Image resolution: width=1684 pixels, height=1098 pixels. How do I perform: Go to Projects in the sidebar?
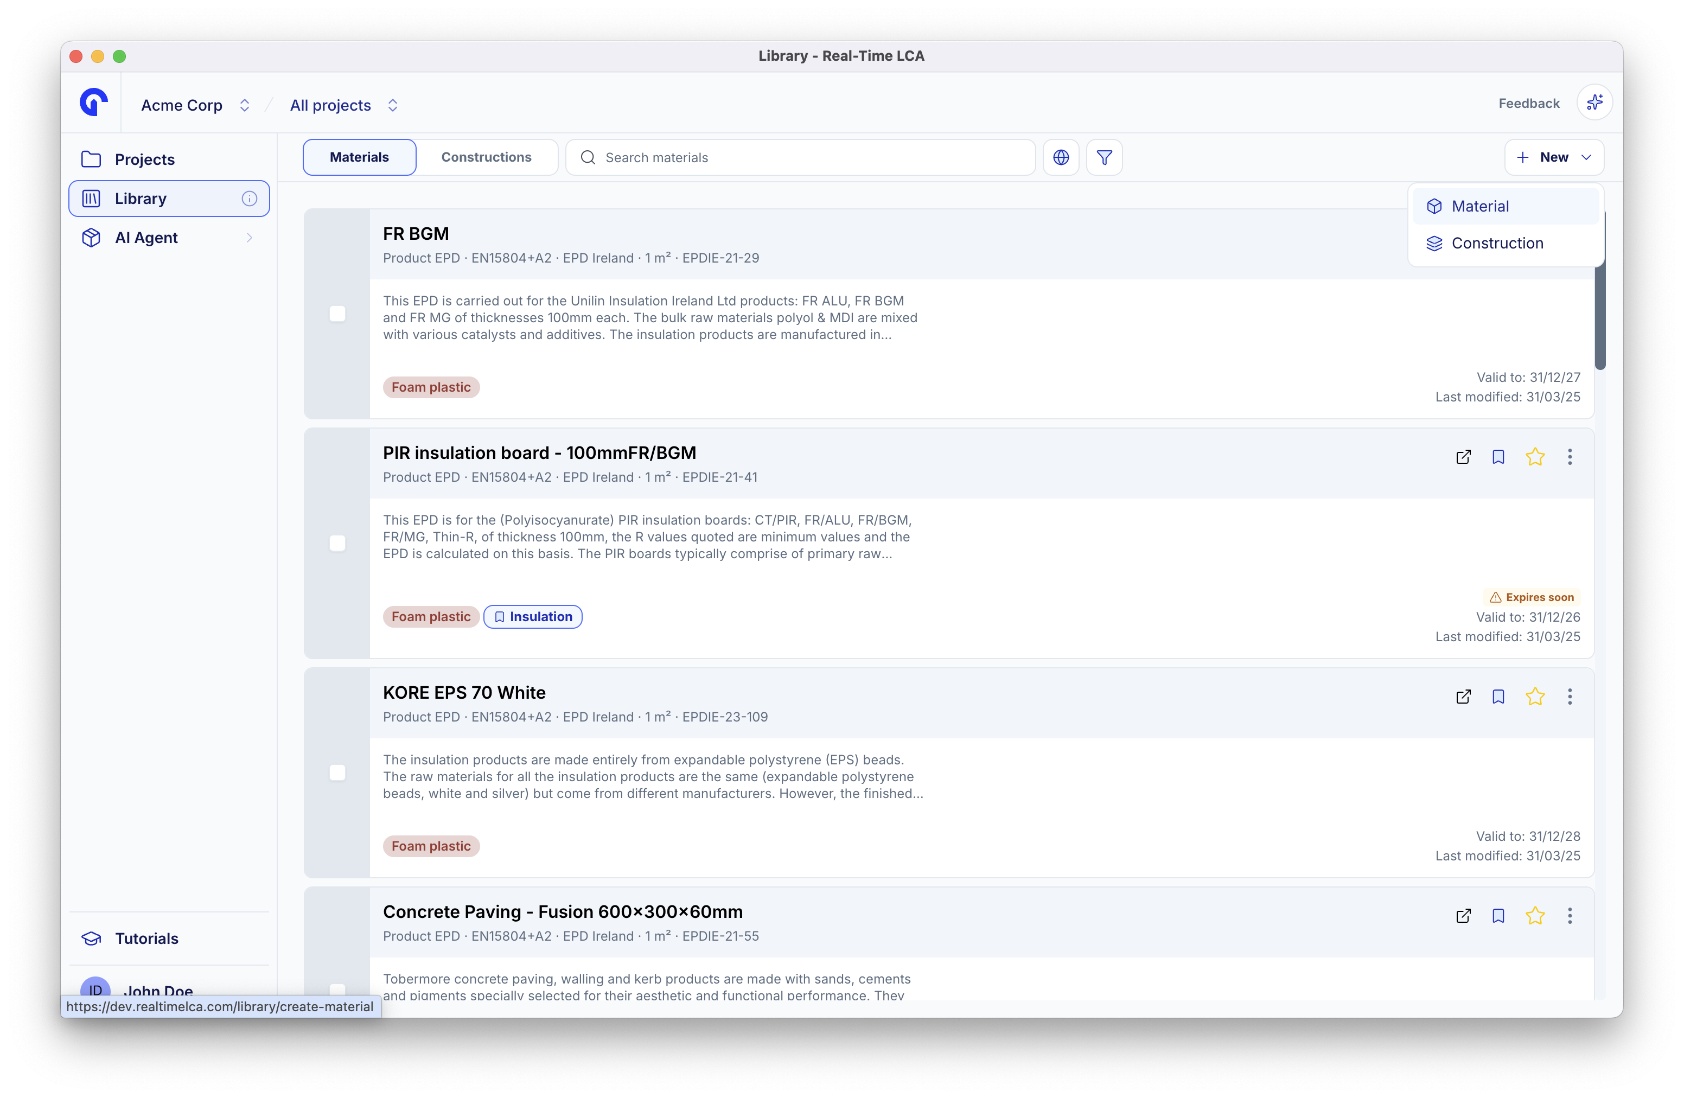click(169, 159)
